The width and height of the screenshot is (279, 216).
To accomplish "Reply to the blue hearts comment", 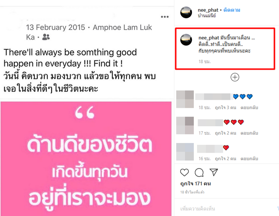I will click(x=249, y=107).
